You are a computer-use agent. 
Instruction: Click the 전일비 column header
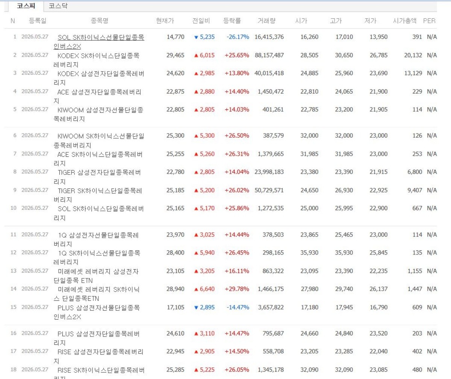pos(201,21)
